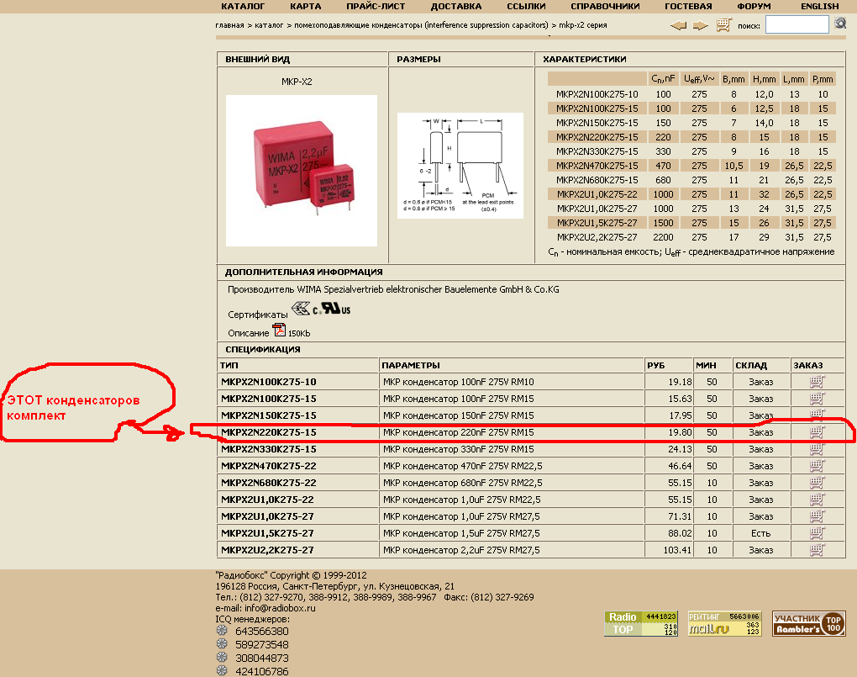857x677 pixels.
Task: Click the forward arrow navigation icon
Action: coord(700,25)
